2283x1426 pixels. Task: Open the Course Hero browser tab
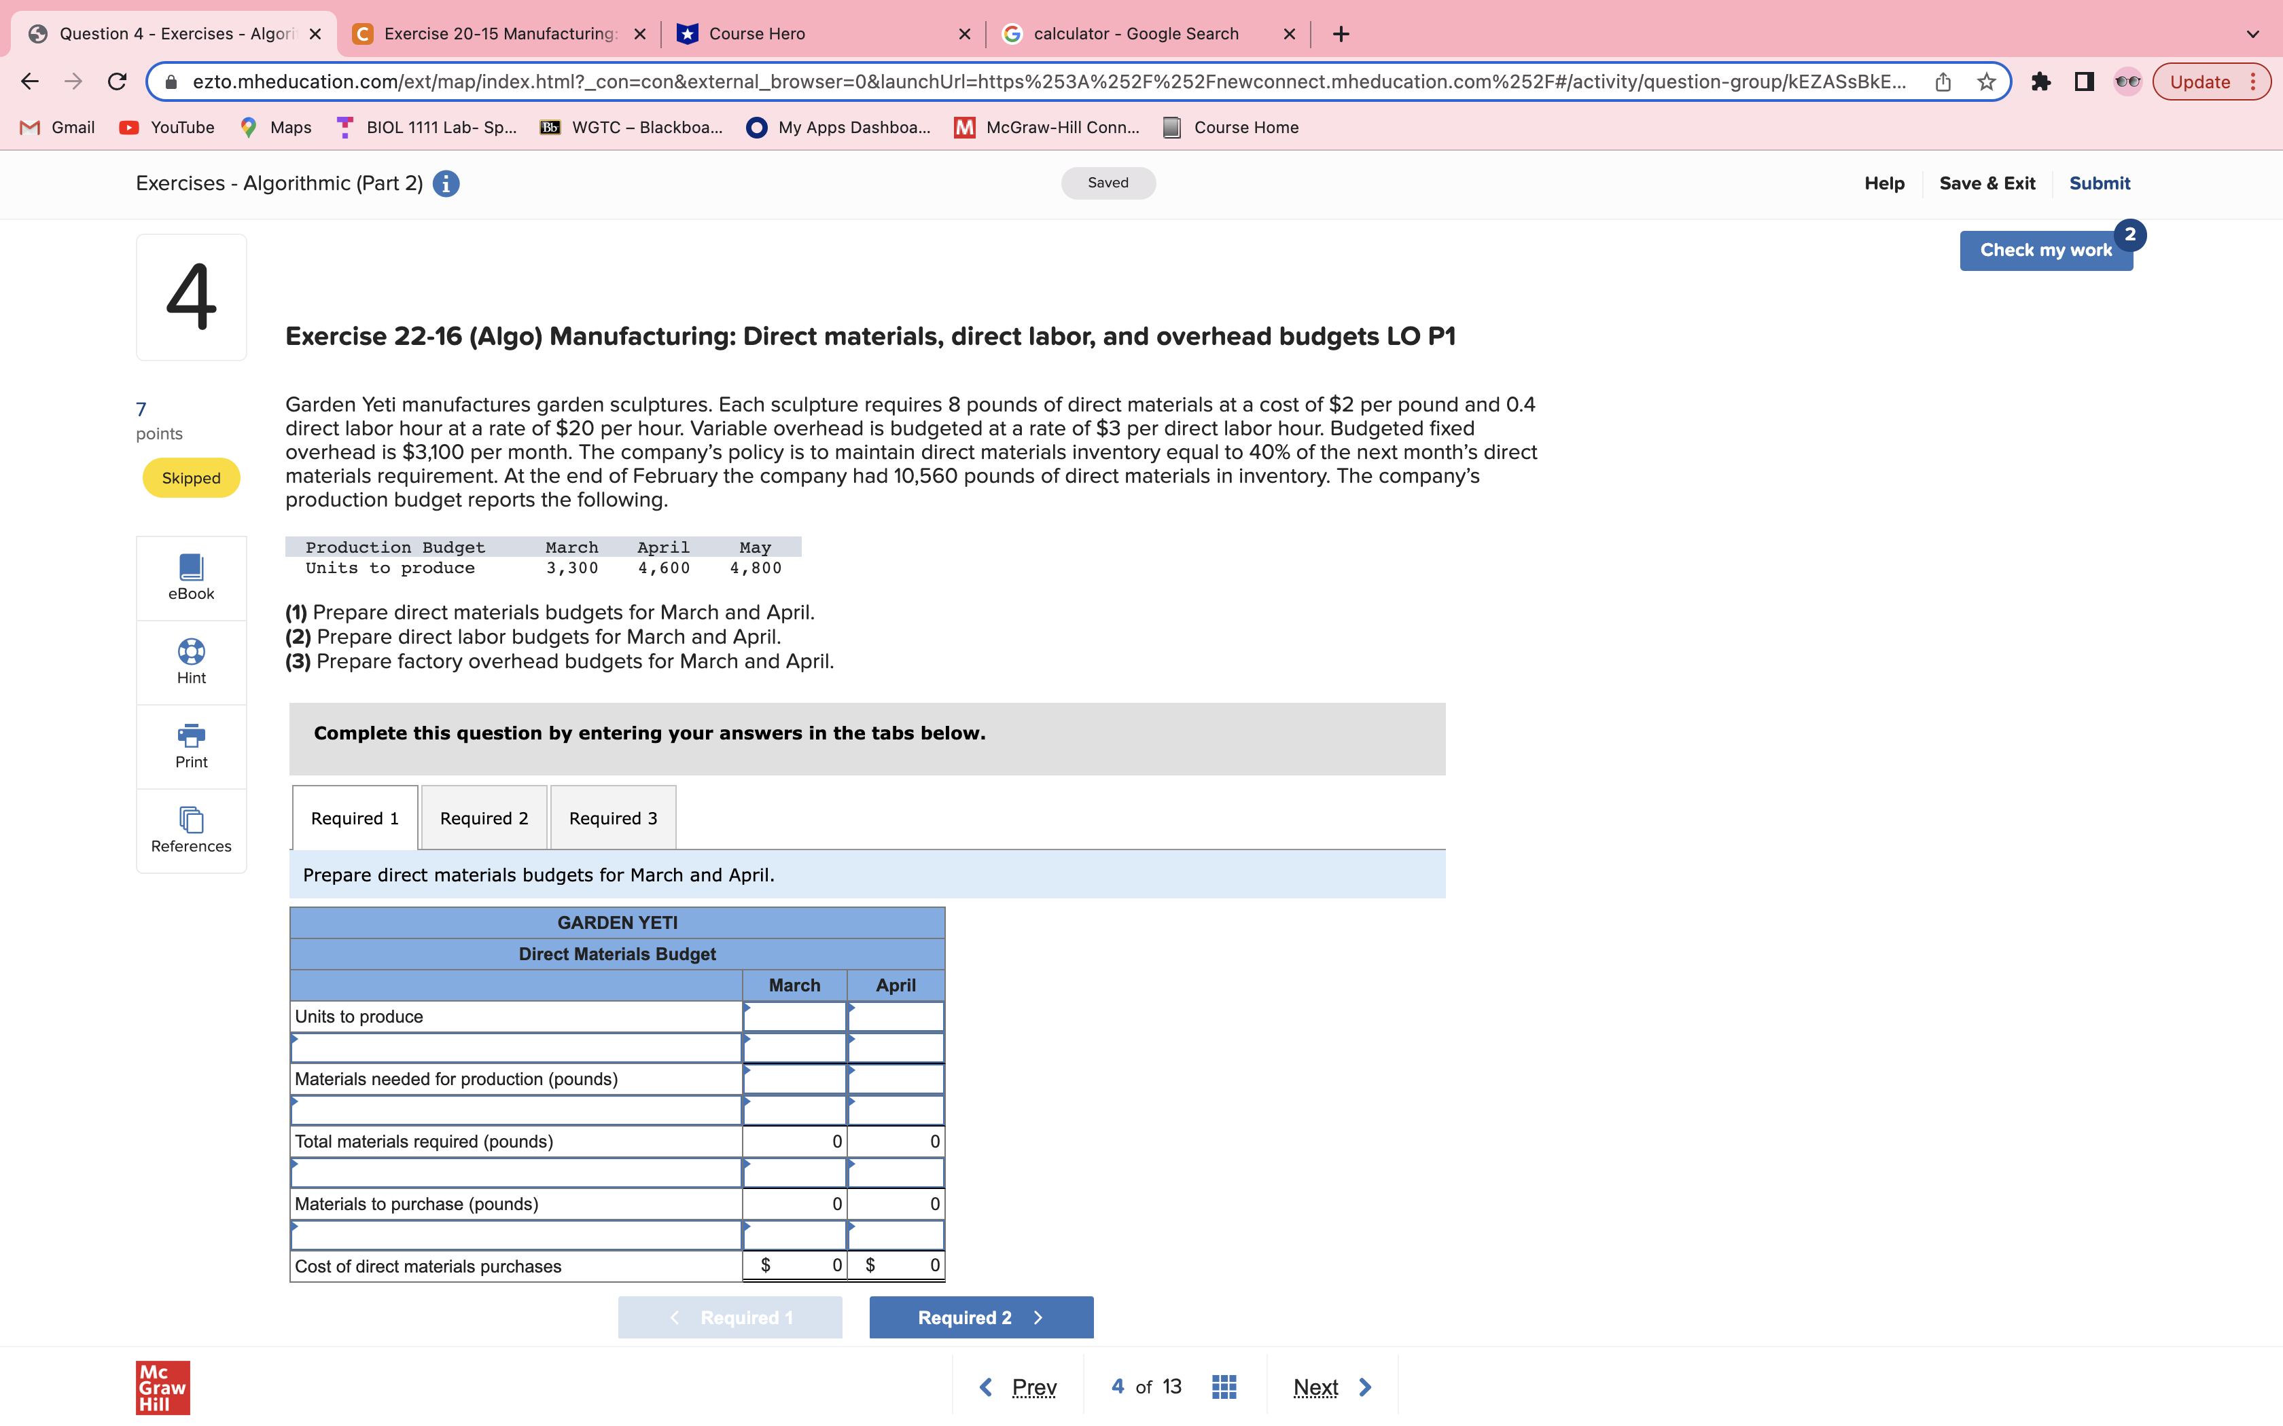tap(757, 34)
